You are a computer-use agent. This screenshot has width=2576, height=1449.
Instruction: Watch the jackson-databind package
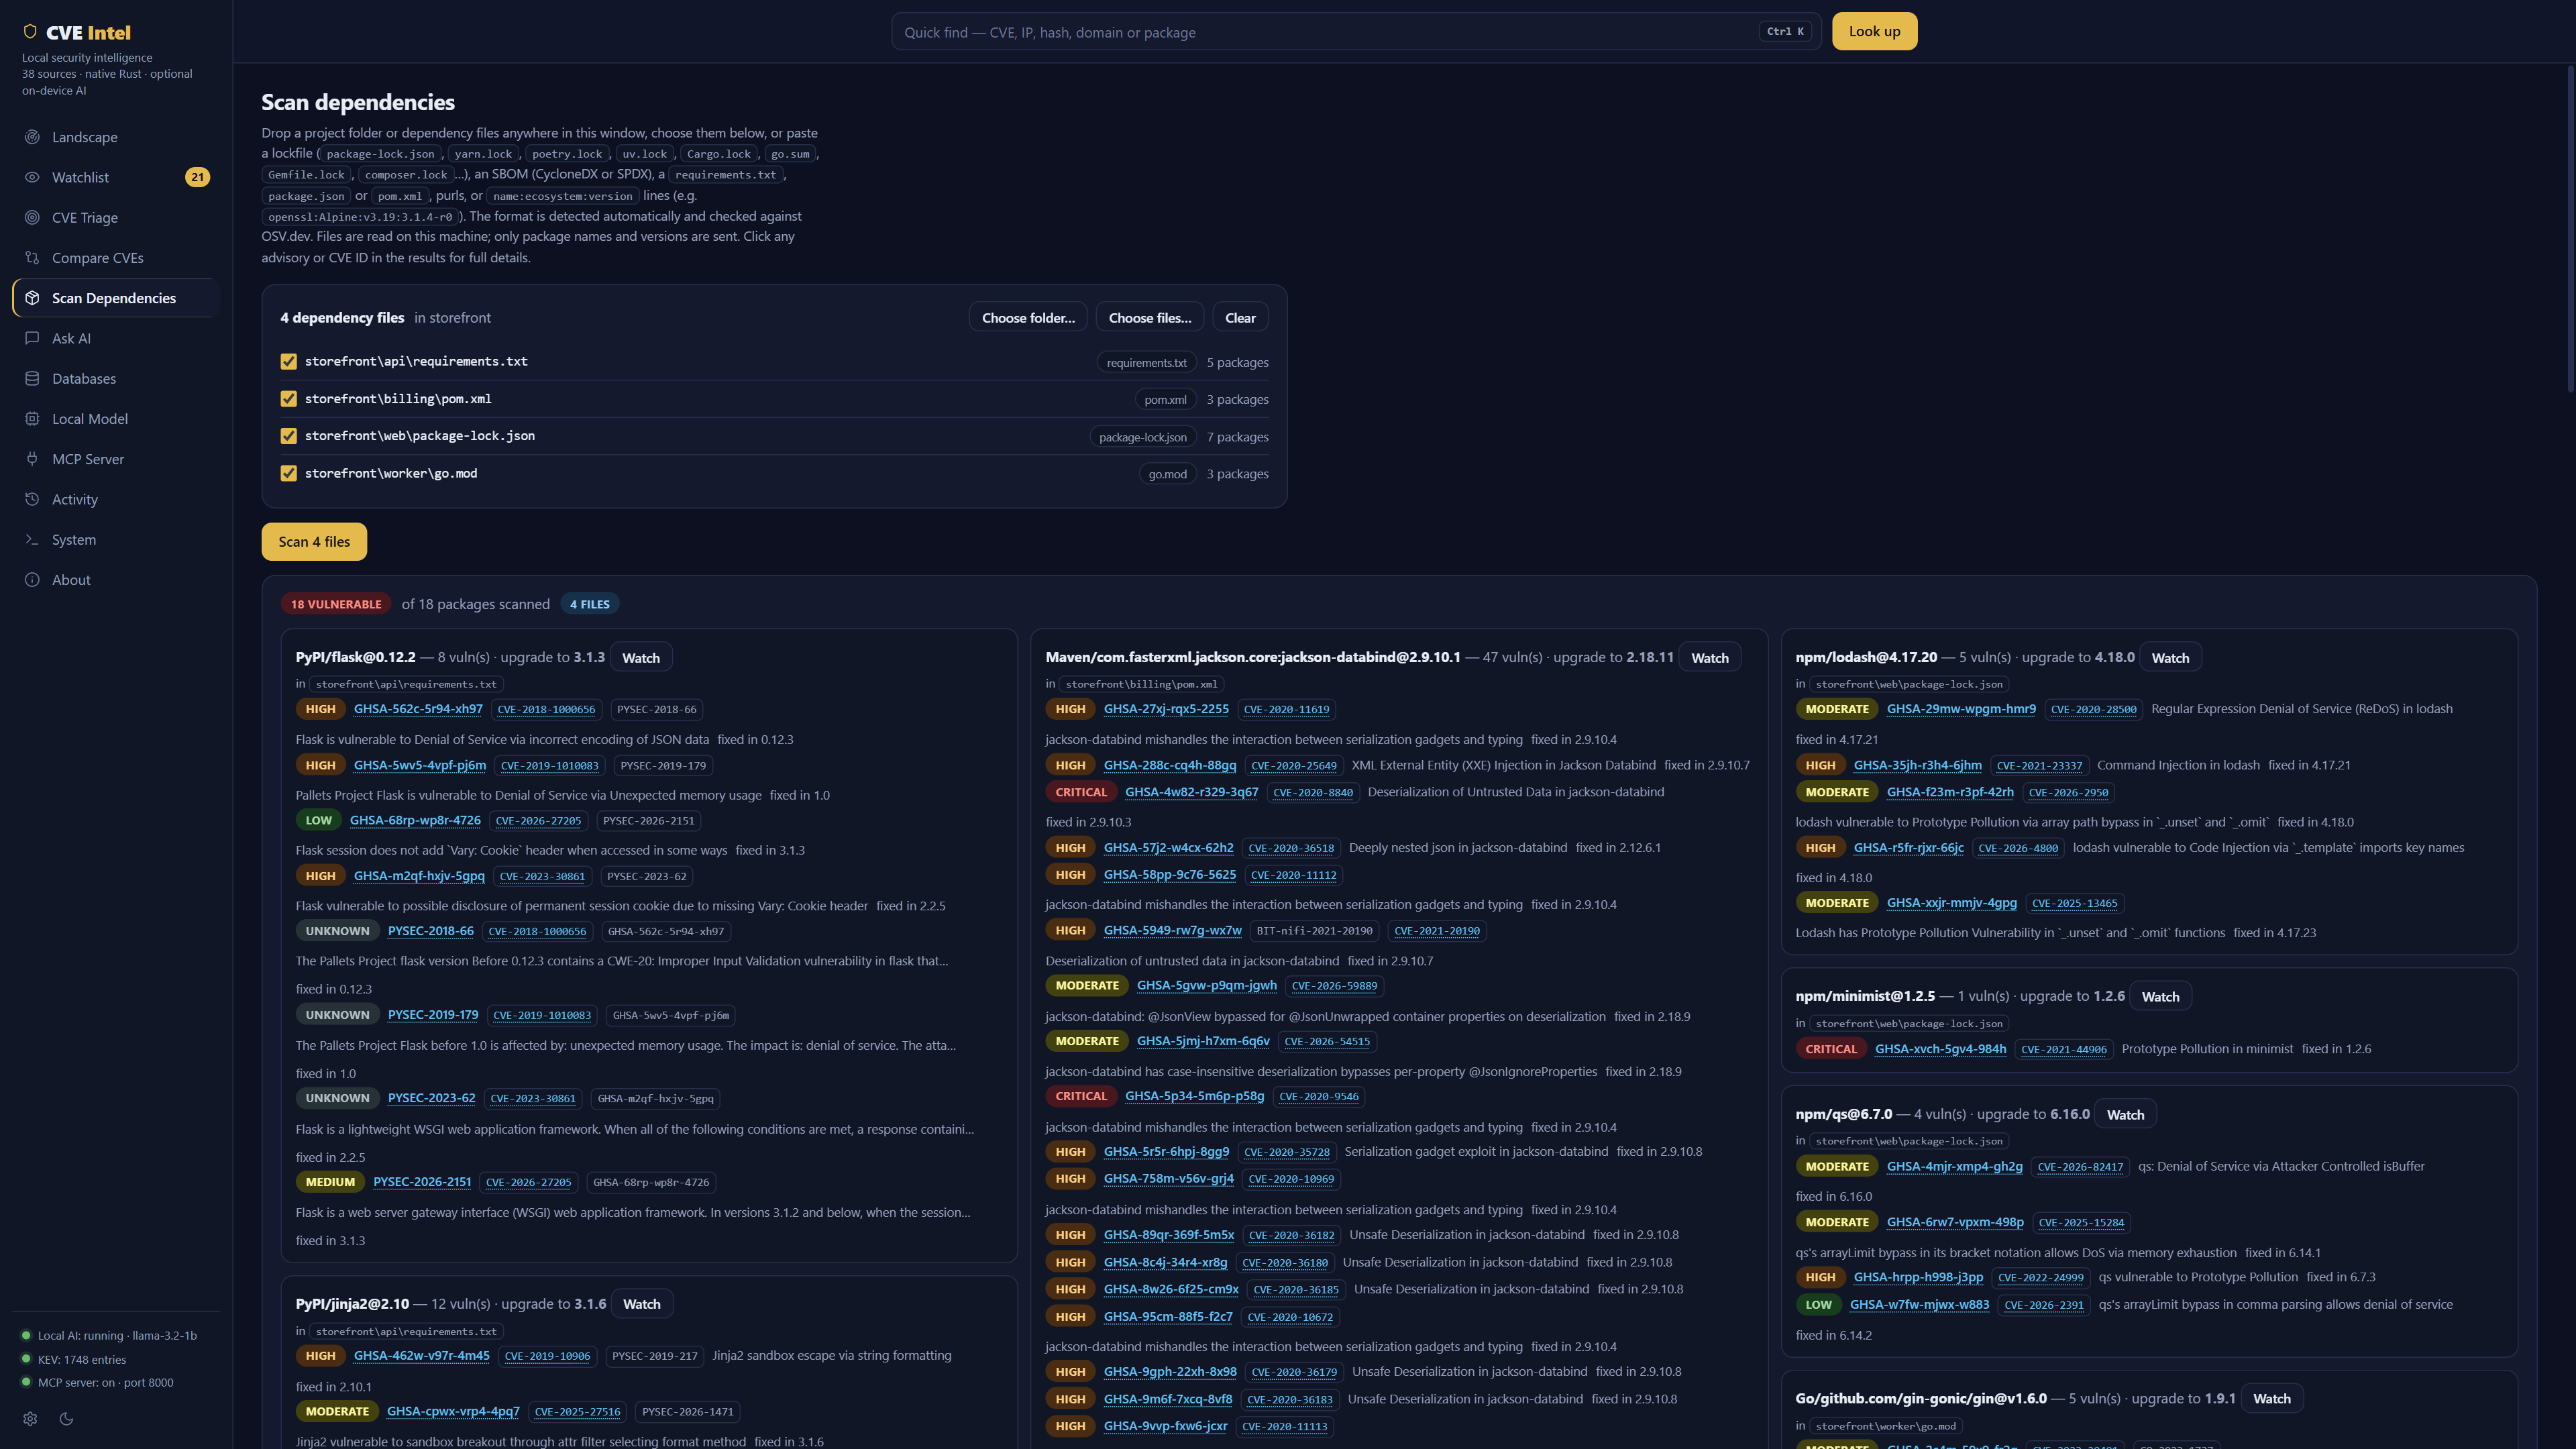pos(1709,657)
